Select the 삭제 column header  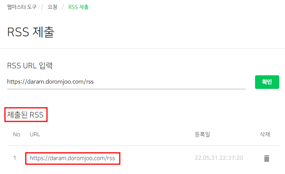pyautogui.click(x=265, y=134)
